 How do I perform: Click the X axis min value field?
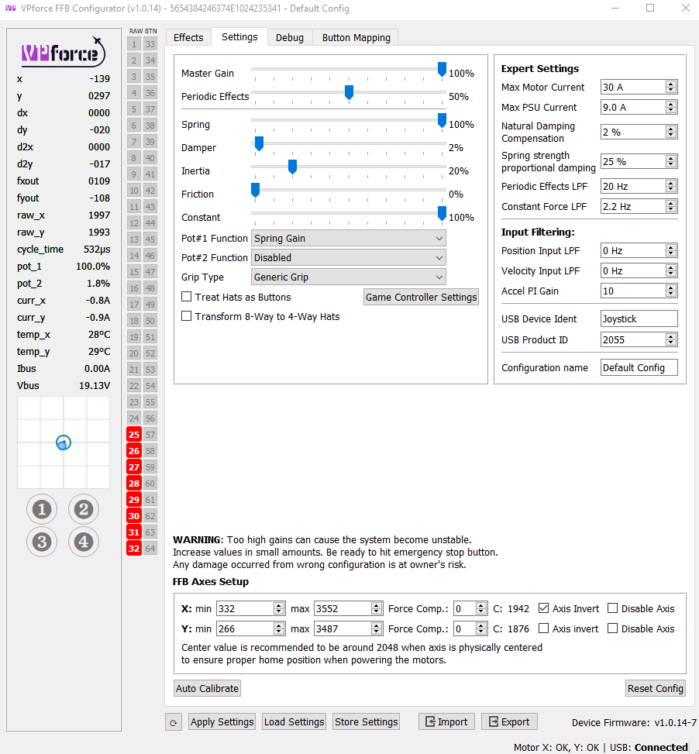[245, 609]
